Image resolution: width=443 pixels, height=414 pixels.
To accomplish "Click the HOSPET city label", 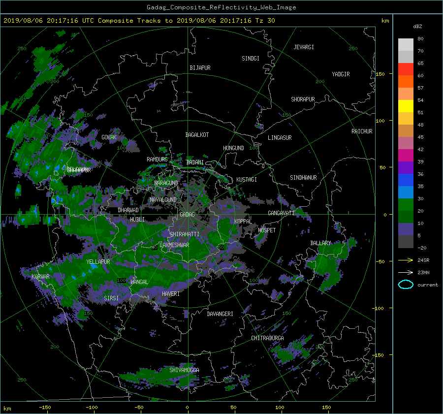I will [x=267, y=230].
